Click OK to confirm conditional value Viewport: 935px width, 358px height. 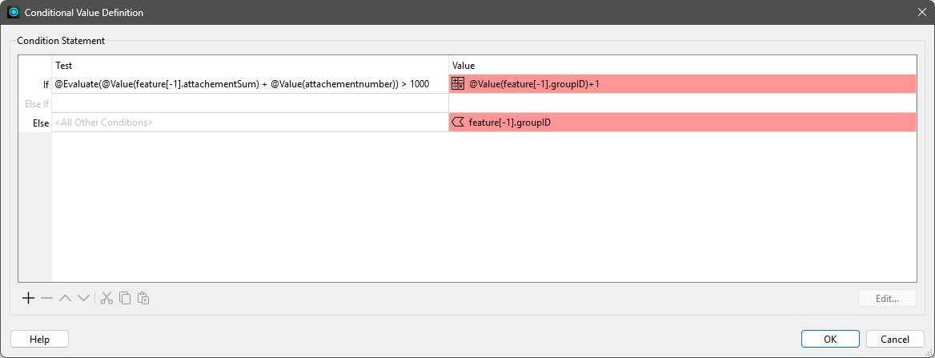tap(830, 339)
